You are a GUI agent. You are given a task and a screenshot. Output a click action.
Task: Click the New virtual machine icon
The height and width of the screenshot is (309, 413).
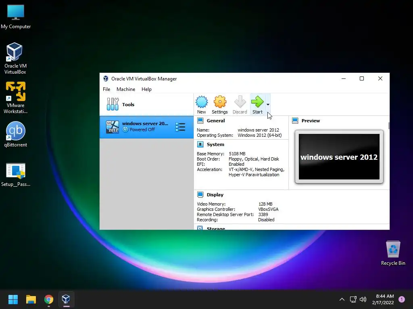tap(202, 102)
